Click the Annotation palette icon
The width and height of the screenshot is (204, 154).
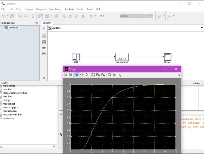pos(44,54)
